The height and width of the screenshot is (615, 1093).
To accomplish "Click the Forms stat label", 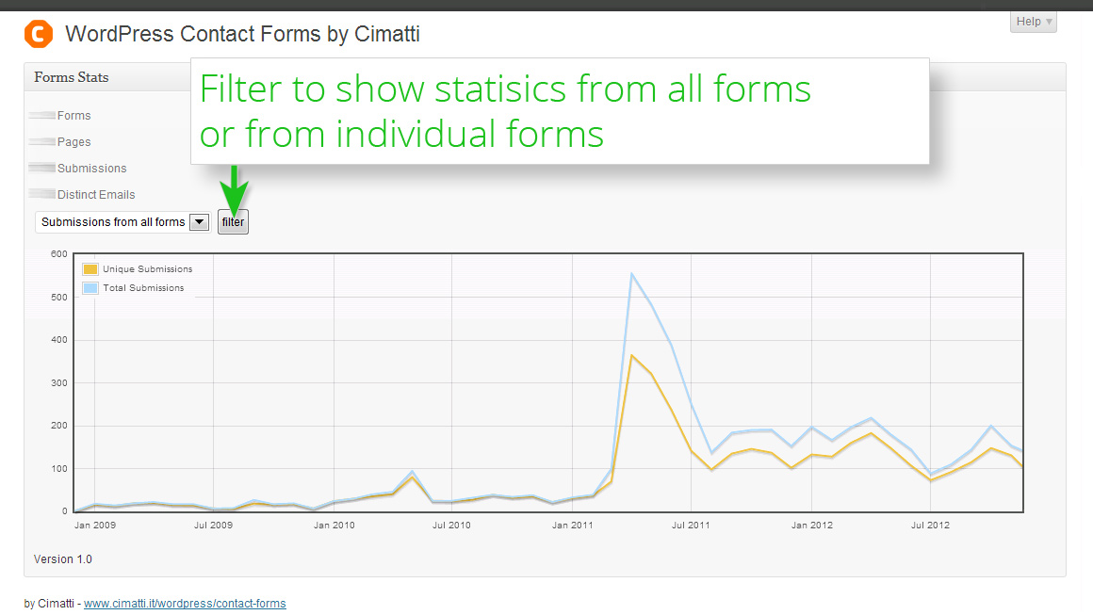I will 73,116.
